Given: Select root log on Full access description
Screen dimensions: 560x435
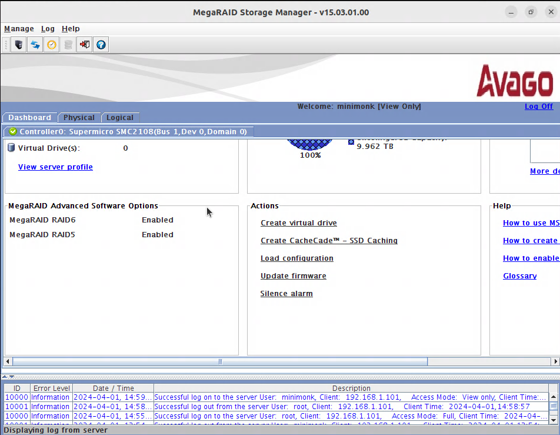Looking at the screenshot, I should tap(351, 416).
